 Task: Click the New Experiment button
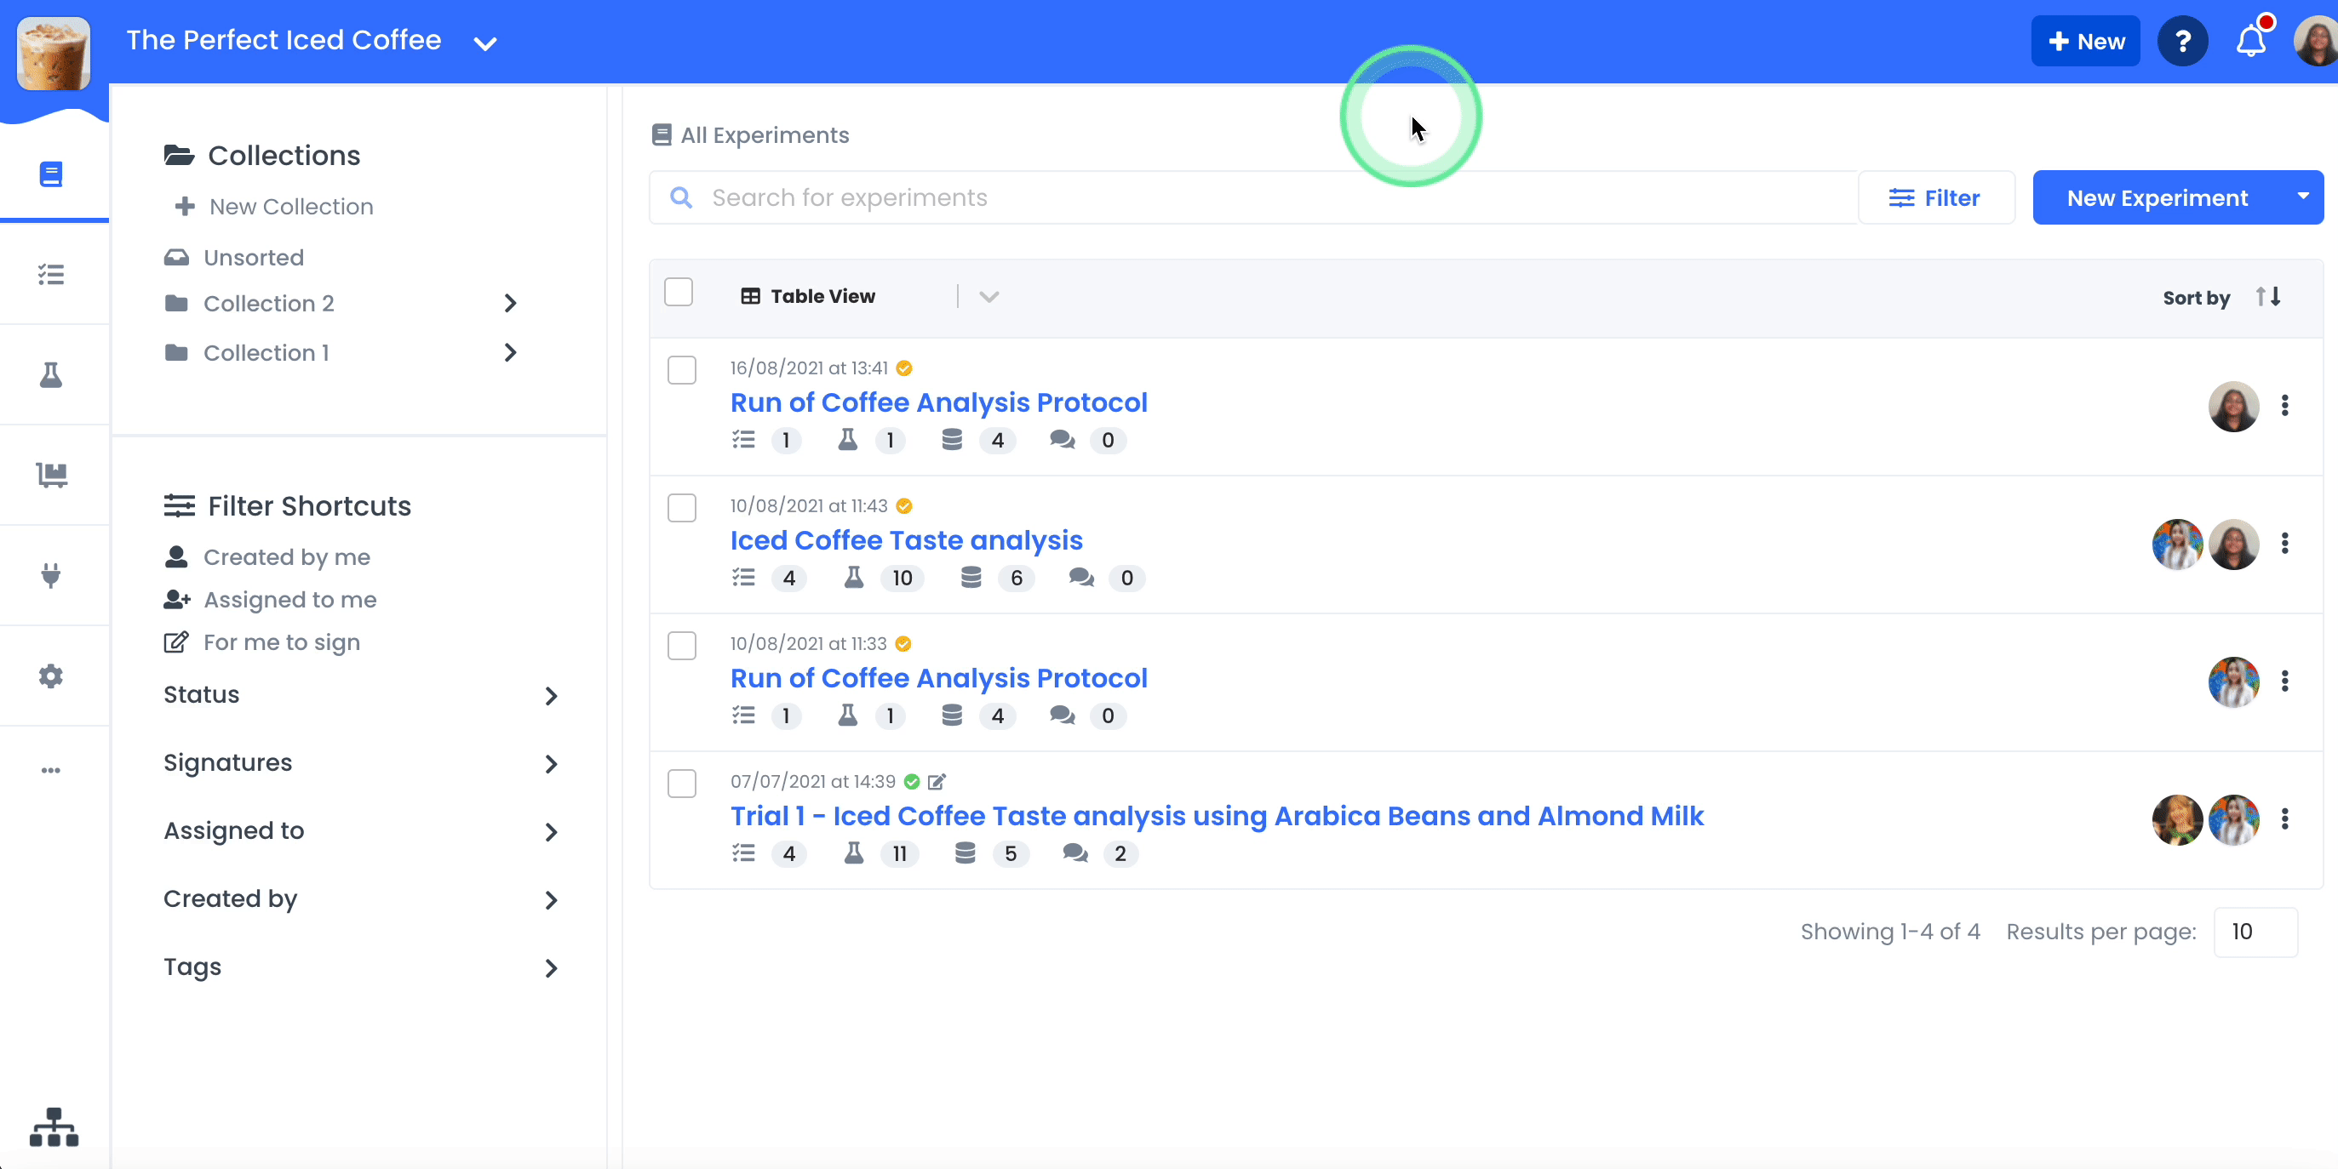click(2157, 197)
